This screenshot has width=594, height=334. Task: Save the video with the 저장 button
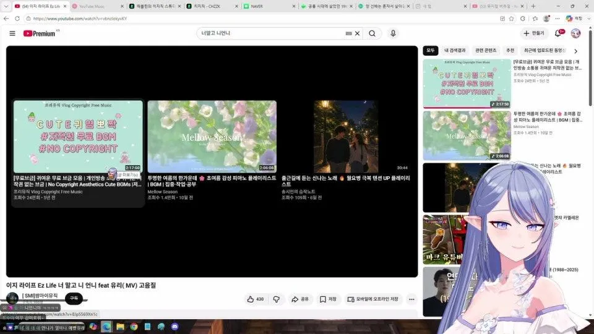tap(328, 299)
